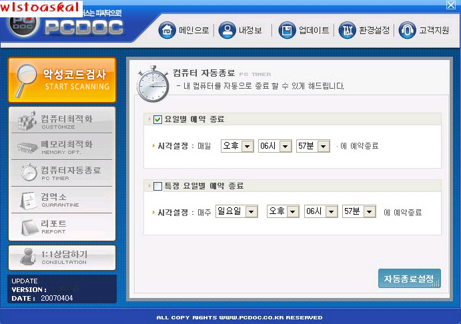This screenshot has width=461, height=324.
Task: Click the notepad icon for 리포트
Action: (x=30, y=227)
